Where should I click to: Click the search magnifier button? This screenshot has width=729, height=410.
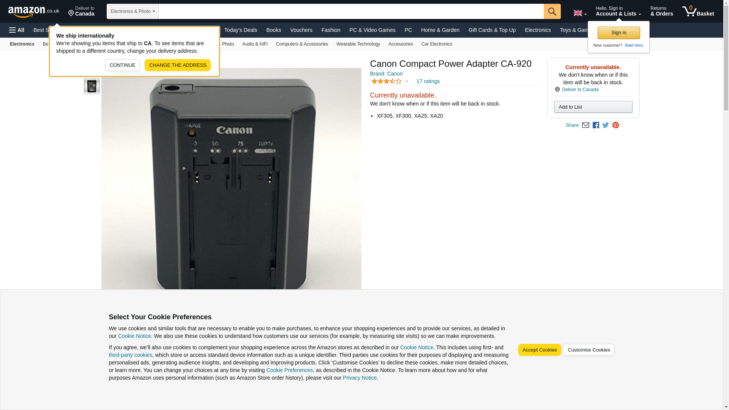552,11
